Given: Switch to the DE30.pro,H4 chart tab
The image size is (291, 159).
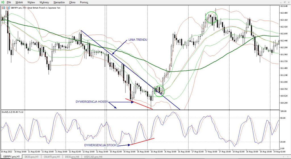Looking at the screenshot, I should 72,157.
